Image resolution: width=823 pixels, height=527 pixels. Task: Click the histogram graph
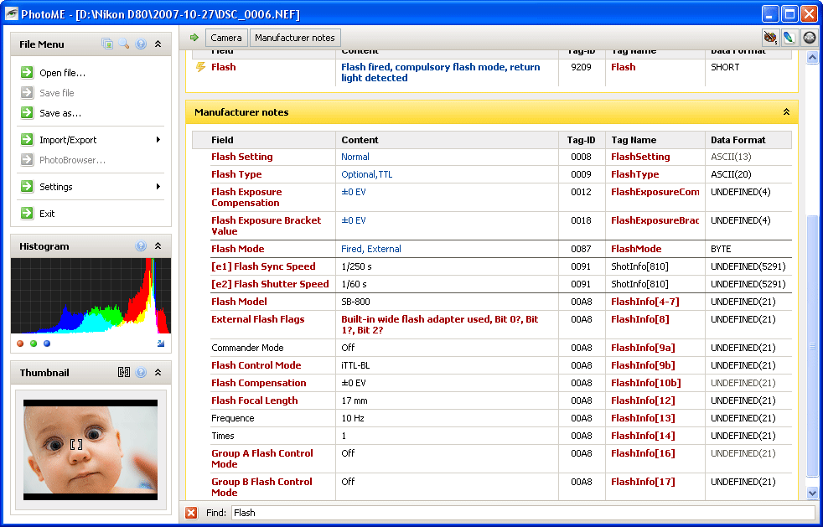click(x=91, y=296)
